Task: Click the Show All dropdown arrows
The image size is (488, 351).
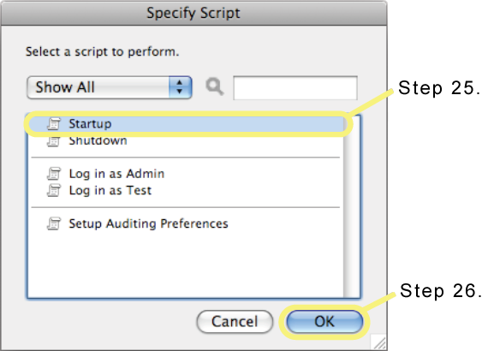Action: (x=180, y=87)
